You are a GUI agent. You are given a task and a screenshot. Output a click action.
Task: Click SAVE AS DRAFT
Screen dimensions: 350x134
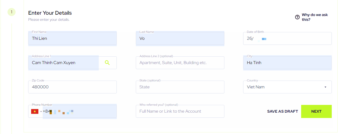pyautogui.click(x=283, y=111)
